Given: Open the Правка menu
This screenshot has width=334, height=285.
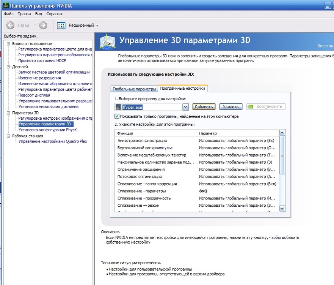Looking at the screenshot, I should coord(24,14).
